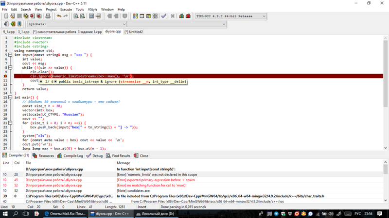The image size is (389, 218).
Task: Close the bottom panel via Close tab
Action: pos(141,156)
